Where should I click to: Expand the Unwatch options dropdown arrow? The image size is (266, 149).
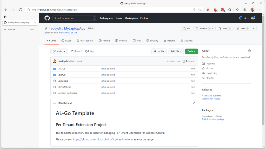click(x=213, y=29)
